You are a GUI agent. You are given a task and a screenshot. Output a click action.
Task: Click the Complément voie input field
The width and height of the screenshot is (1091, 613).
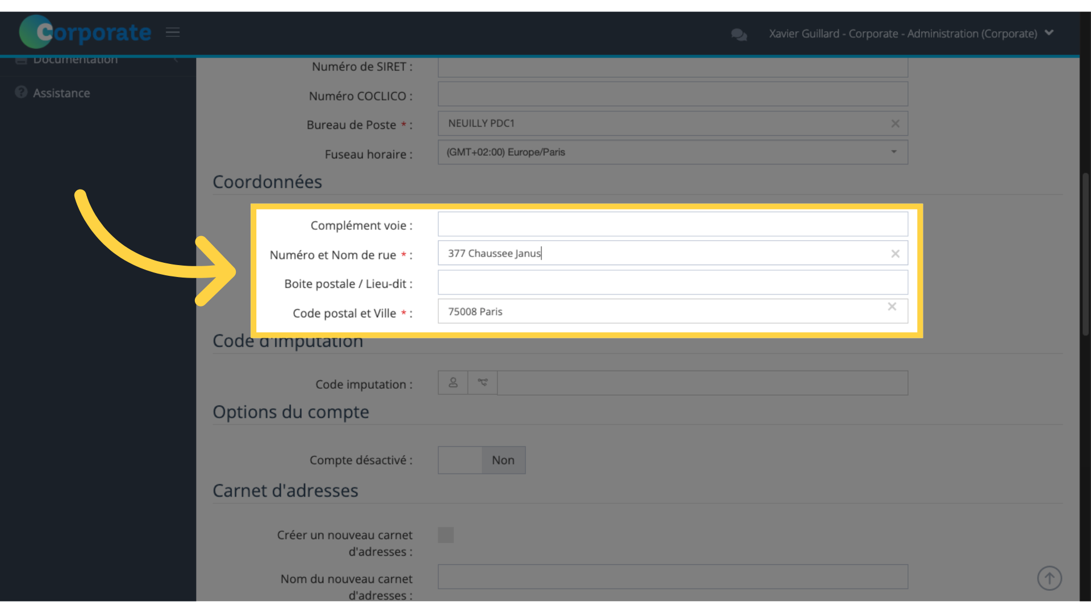(x=672, y=224)
